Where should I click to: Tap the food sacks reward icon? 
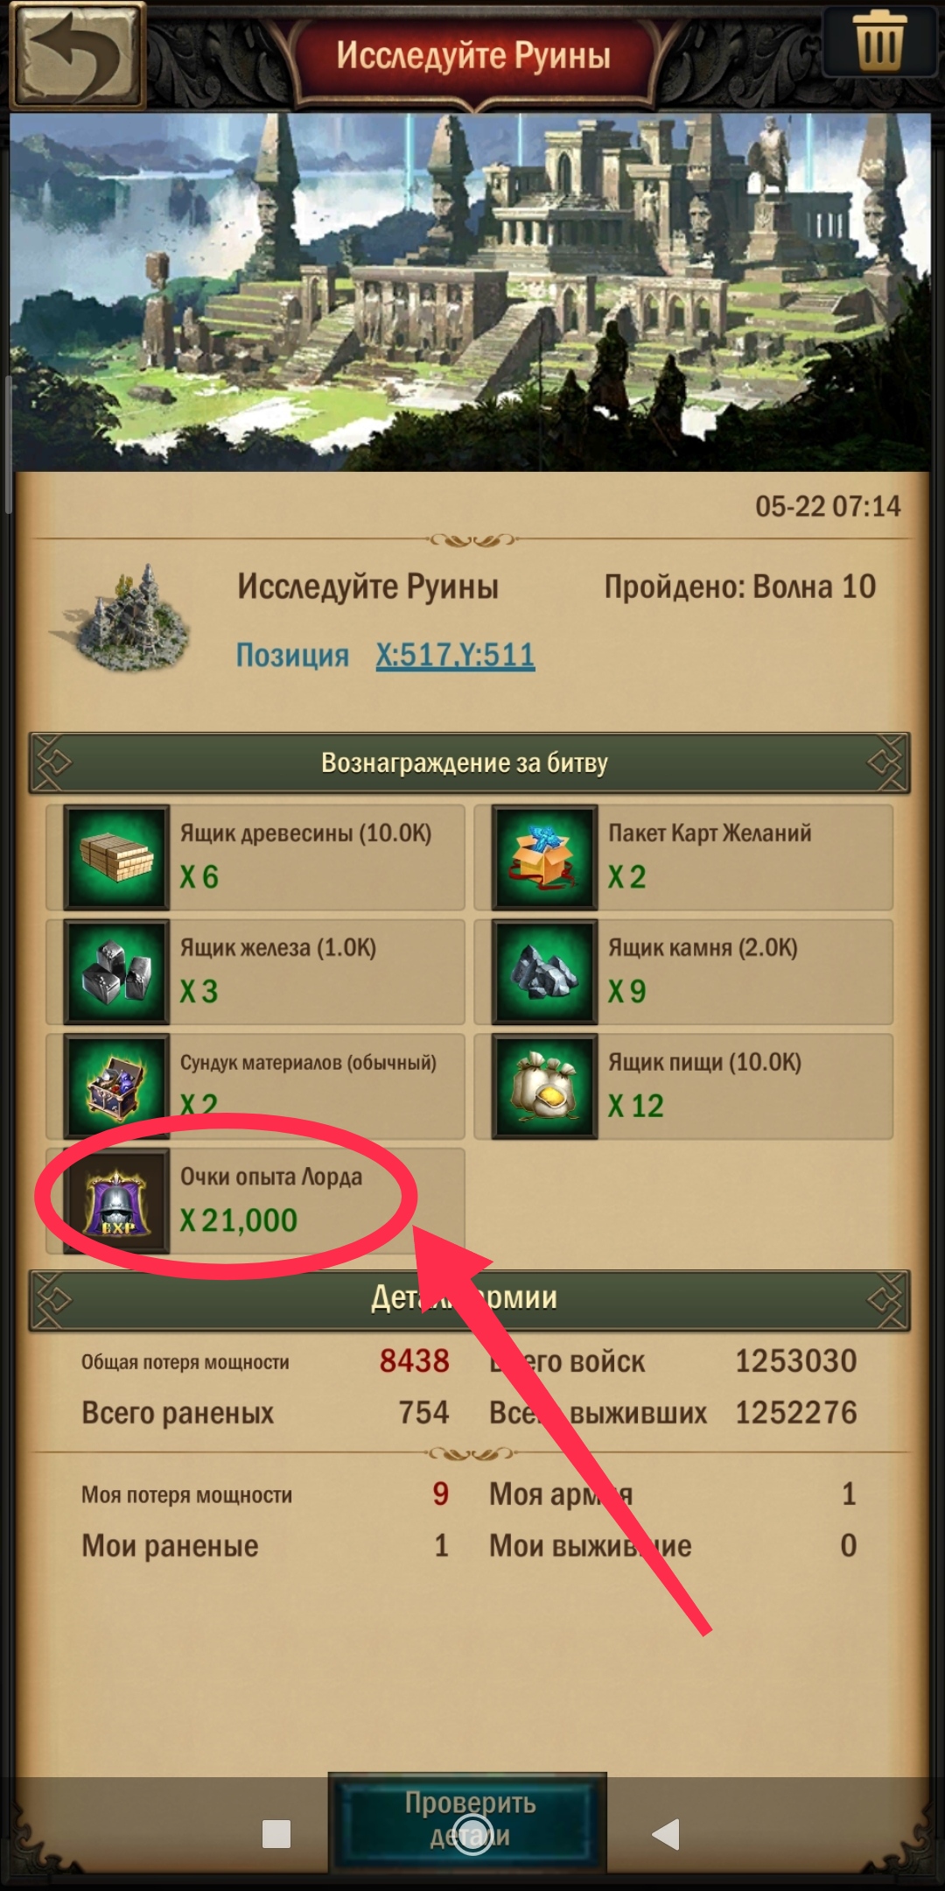tap(544, 1087)
